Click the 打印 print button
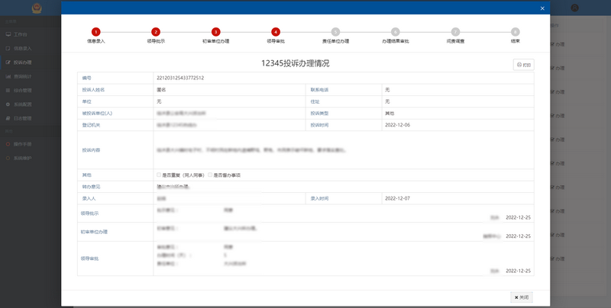 523,65
